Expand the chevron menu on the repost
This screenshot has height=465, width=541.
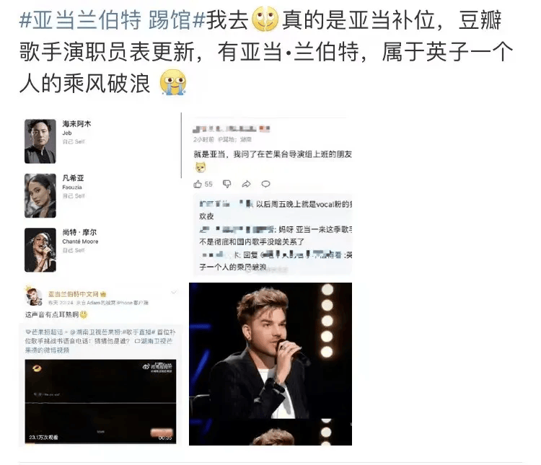click(175, 293)
